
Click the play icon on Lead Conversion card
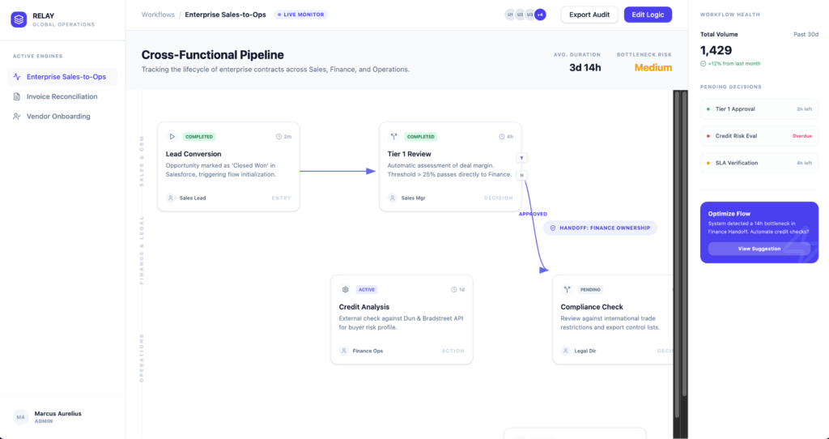coord(172,137)
